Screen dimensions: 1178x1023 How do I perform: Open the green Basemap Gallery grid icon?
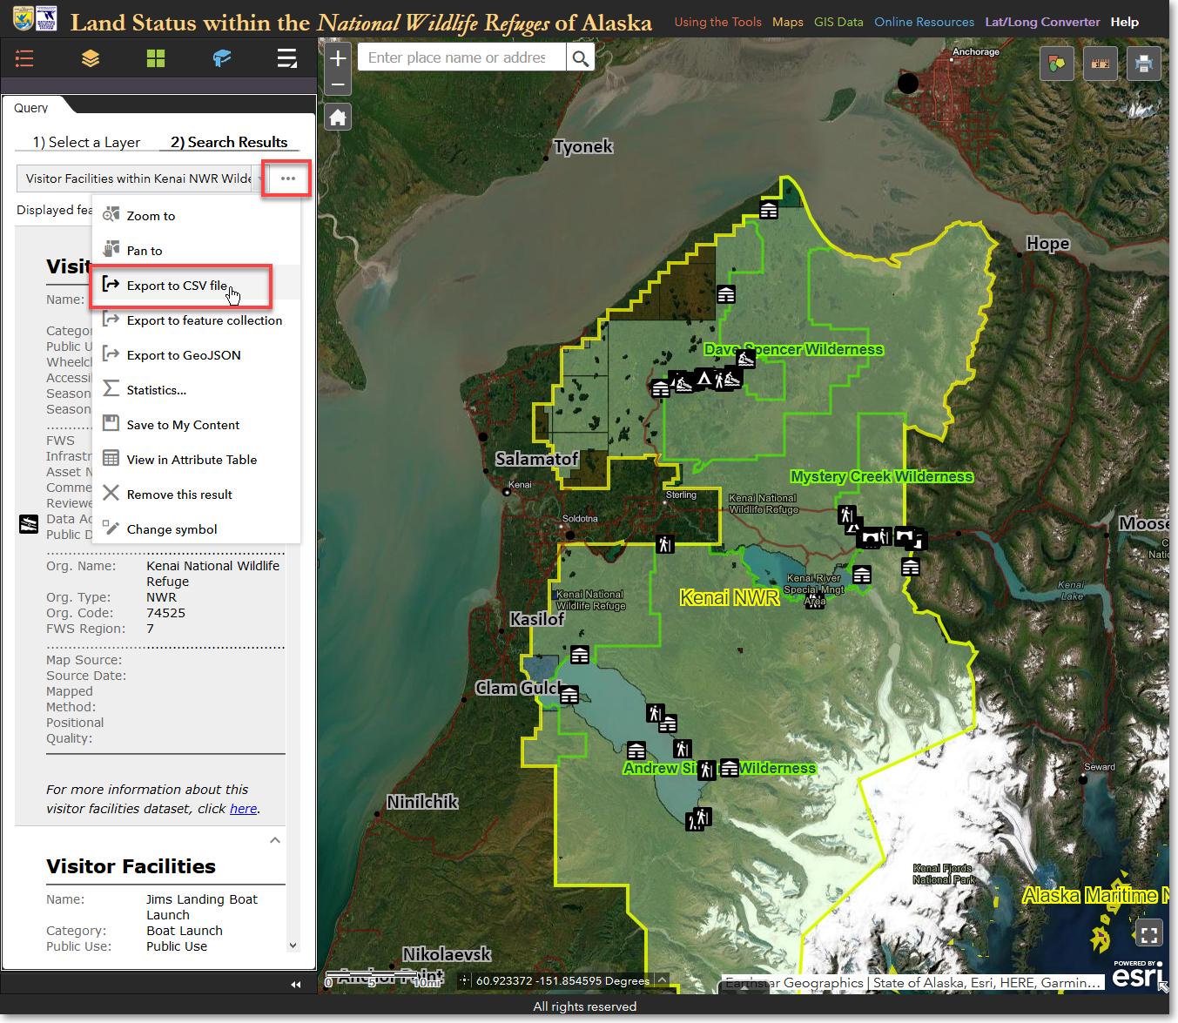pos(156,58)
